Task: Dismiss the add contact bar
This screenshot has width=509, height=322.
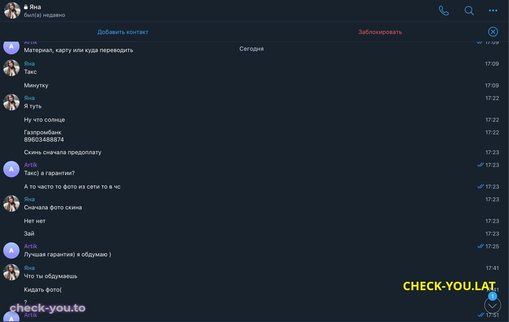Action: [493, 32]
